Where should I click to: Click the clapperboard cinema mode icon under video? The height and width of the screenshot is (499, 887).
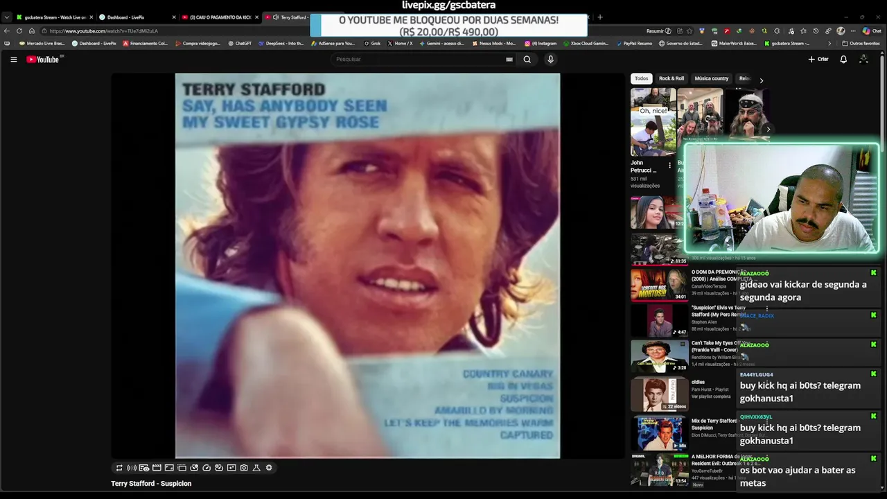coord(157,468)
